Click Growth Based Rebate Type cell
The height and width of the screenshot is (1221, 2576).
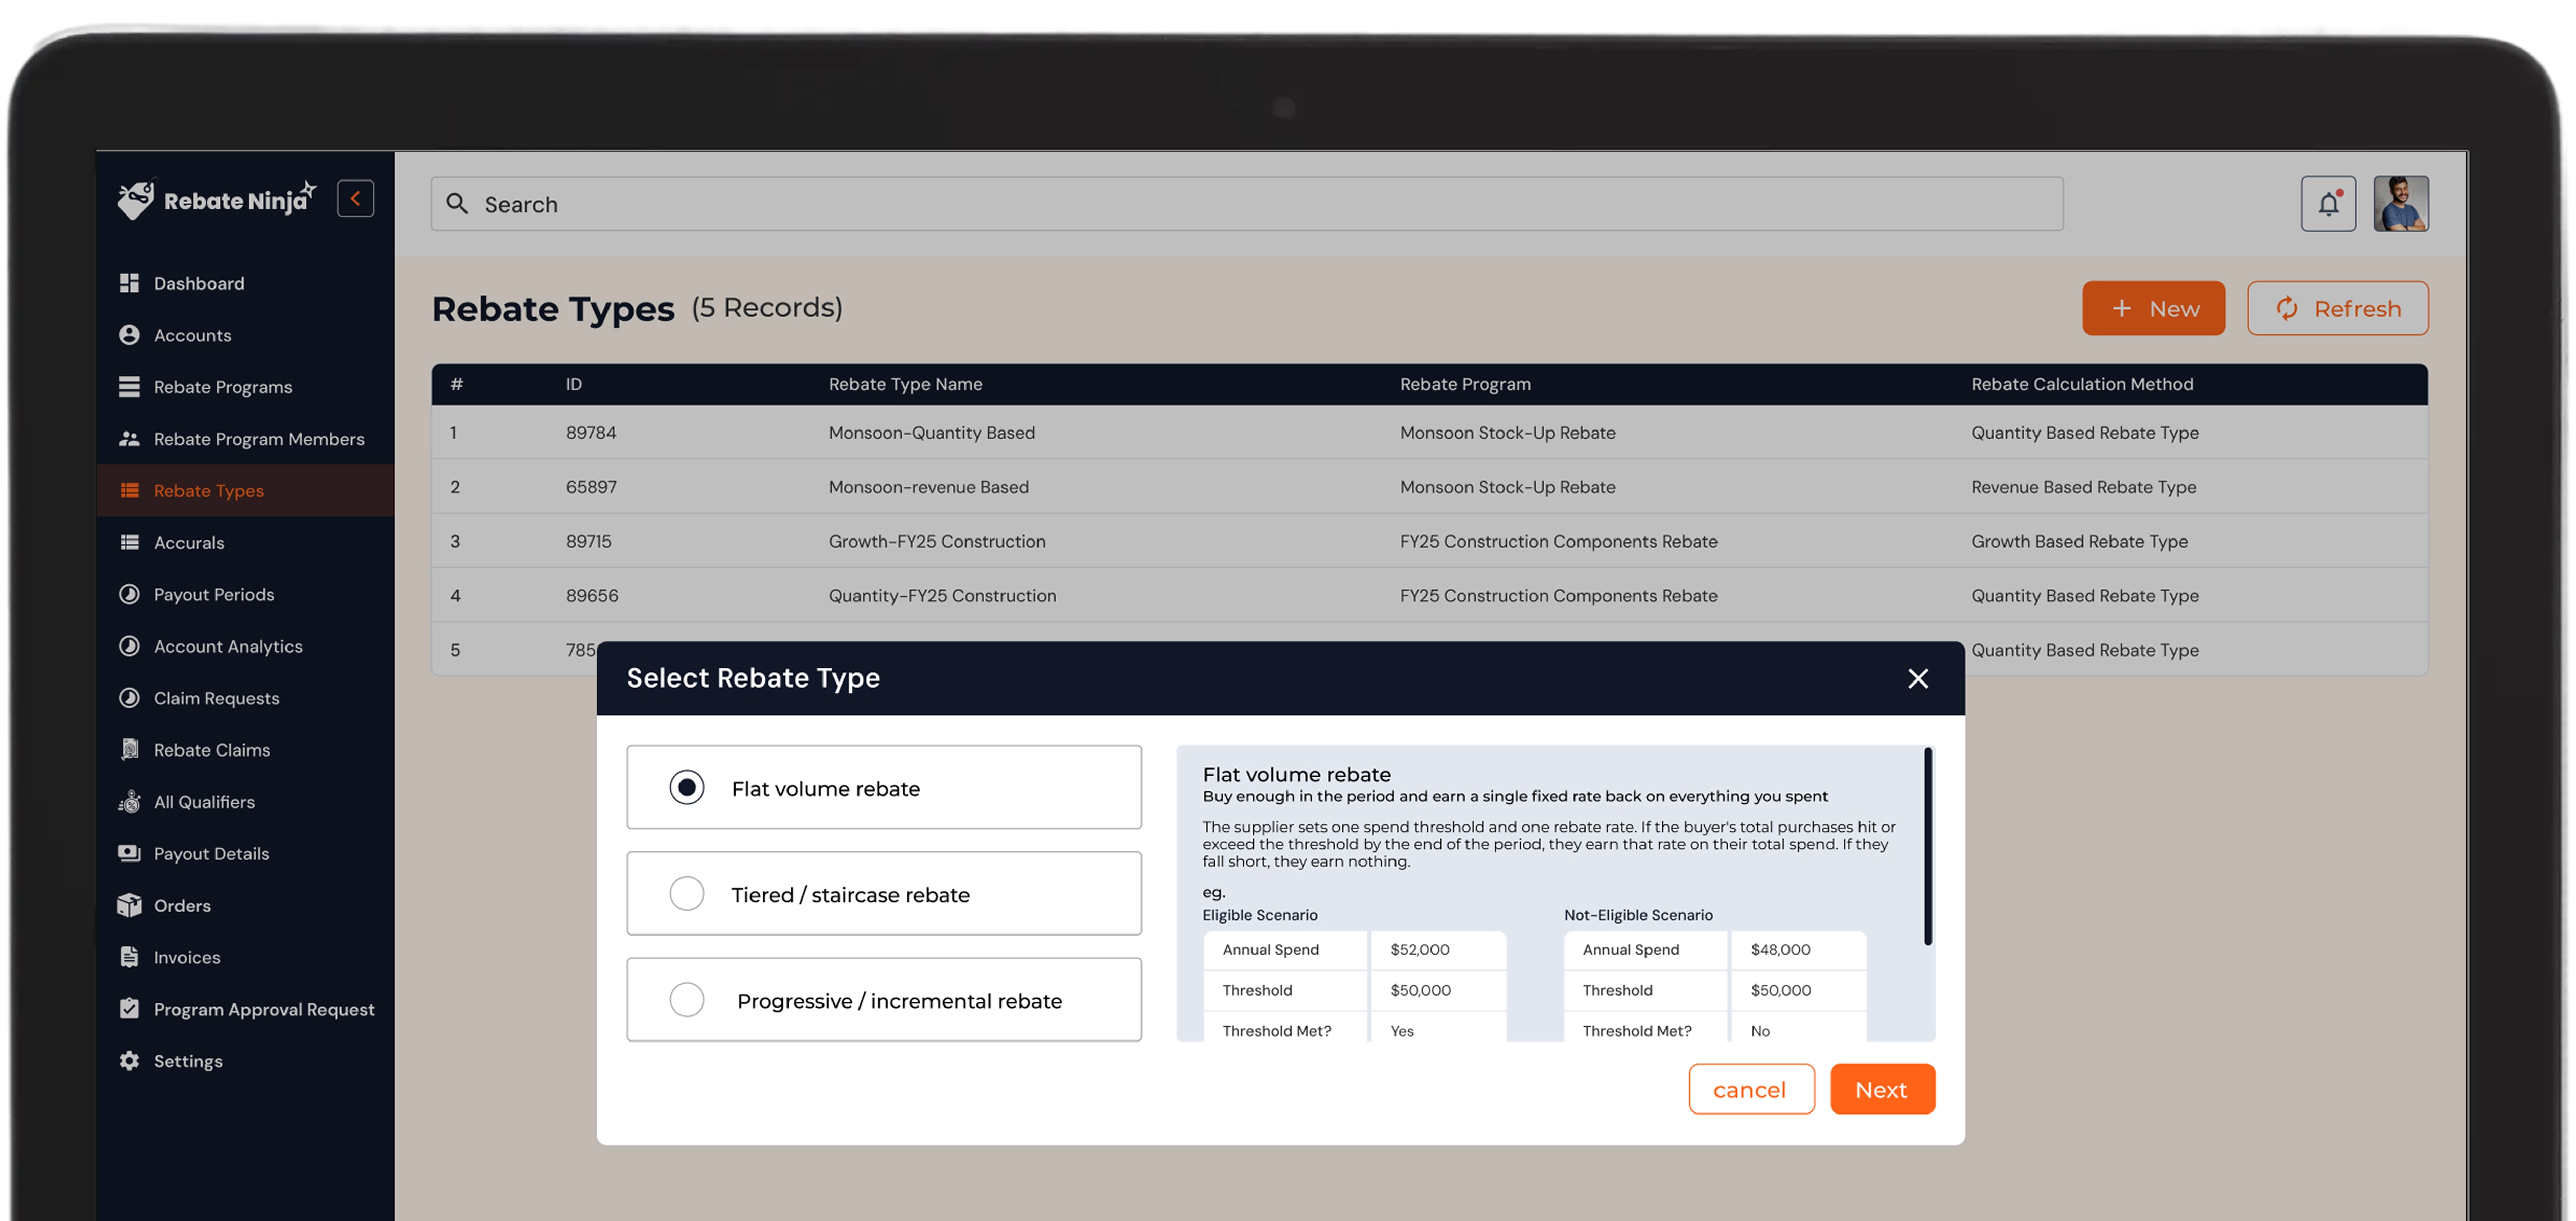(x=2079, y=541)
